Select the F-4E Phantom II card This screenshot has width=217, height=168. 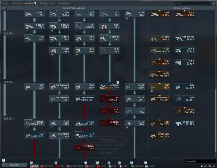pyautogui.click(x=59, y=99)
